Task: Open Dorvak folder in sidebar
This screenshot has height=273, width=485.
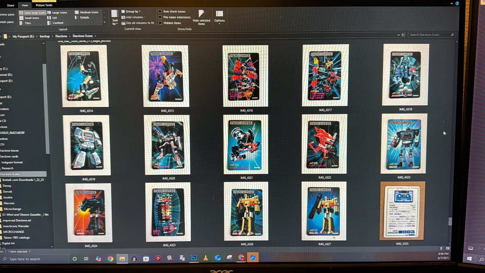Action: tap(8, 192)
